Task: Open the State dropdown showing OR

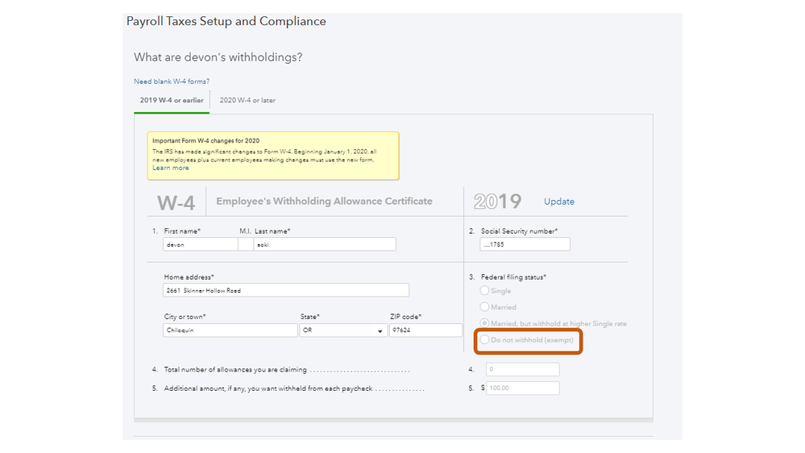Action: click(343, 330)
